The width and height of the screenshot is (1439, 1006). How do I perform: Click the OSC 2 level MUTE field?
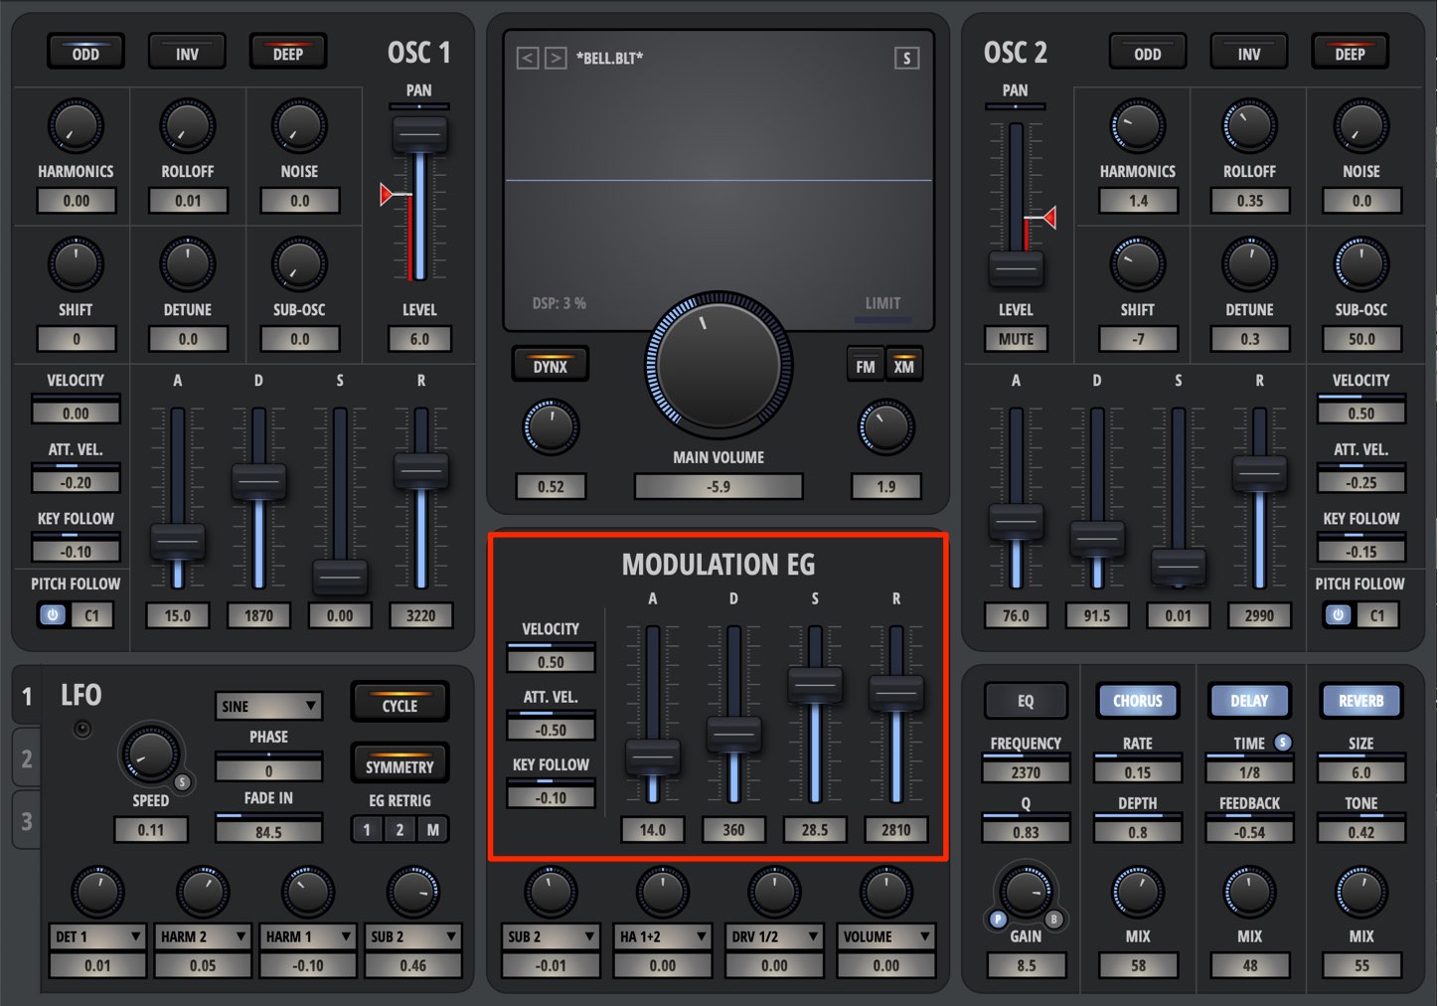(1016, 339)
